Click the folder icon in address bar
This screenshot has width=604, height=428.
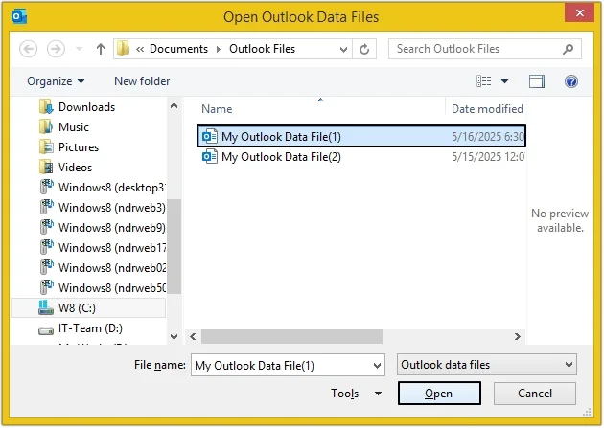pos(124,49)
